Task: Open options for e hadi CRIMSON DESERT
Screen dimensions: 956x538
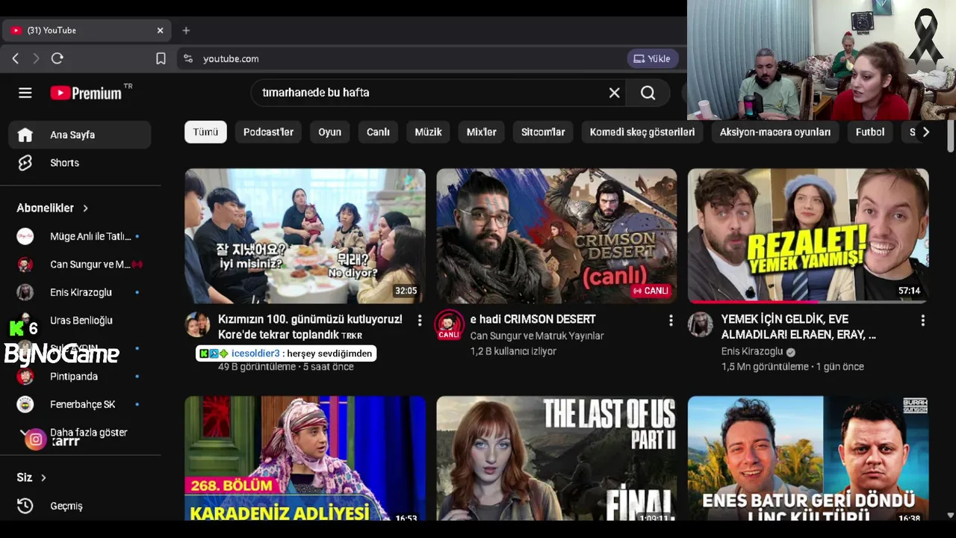Action: click(x=671, y=321)
